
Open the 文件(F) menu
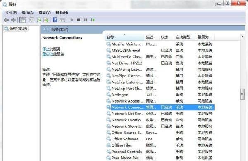coord(11,13)
